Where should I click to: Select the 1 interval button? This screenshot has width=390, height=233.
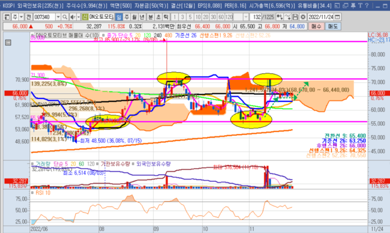click(175, 17)
